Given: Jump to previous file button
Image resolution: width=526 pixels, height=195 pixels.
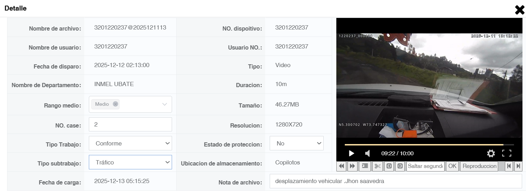Looking at the screenshot, I should [x=508, y=166].
